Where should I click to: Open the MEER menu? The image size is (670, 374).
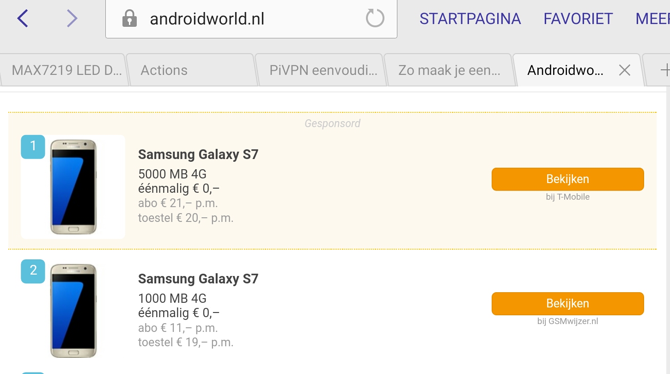pyautogui.click(x=652, y=19)
